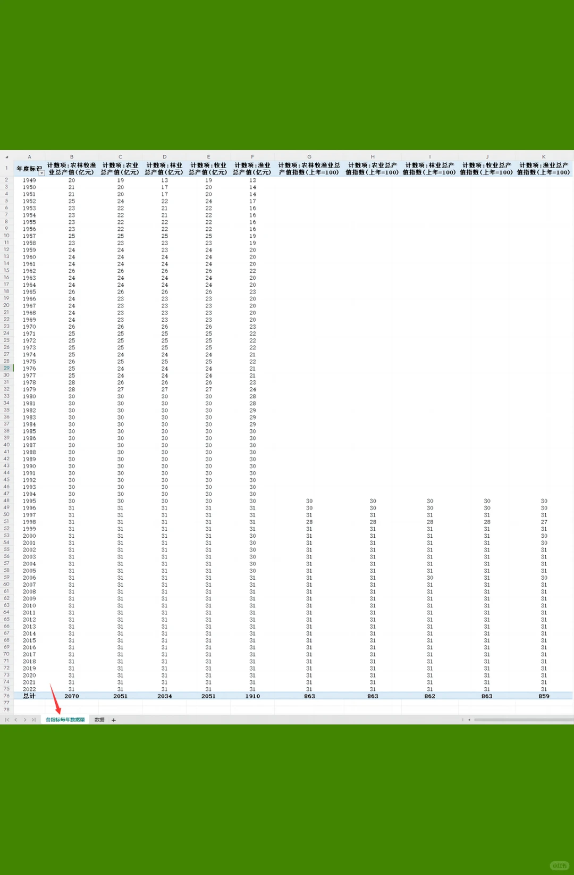Viewport: 574px width, 875px height.
Task: Jump to last sheet tab arrow
Action: pyautogui.click(x=33, y=720)
